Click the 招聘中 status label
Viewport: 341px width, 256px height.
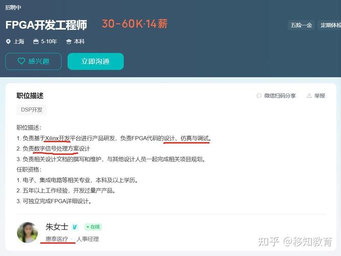point(13,8)
